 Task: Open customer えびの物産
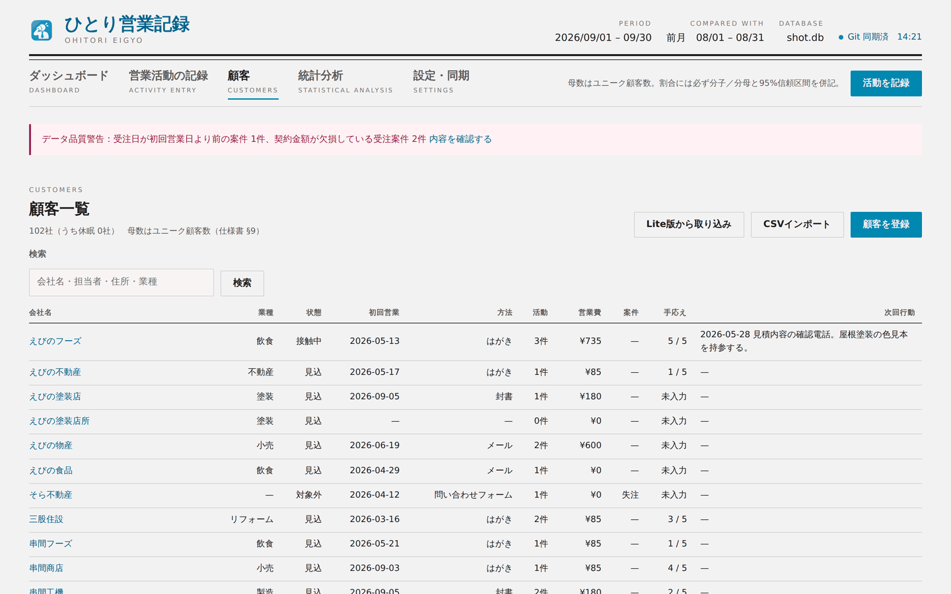pos(51,445)
